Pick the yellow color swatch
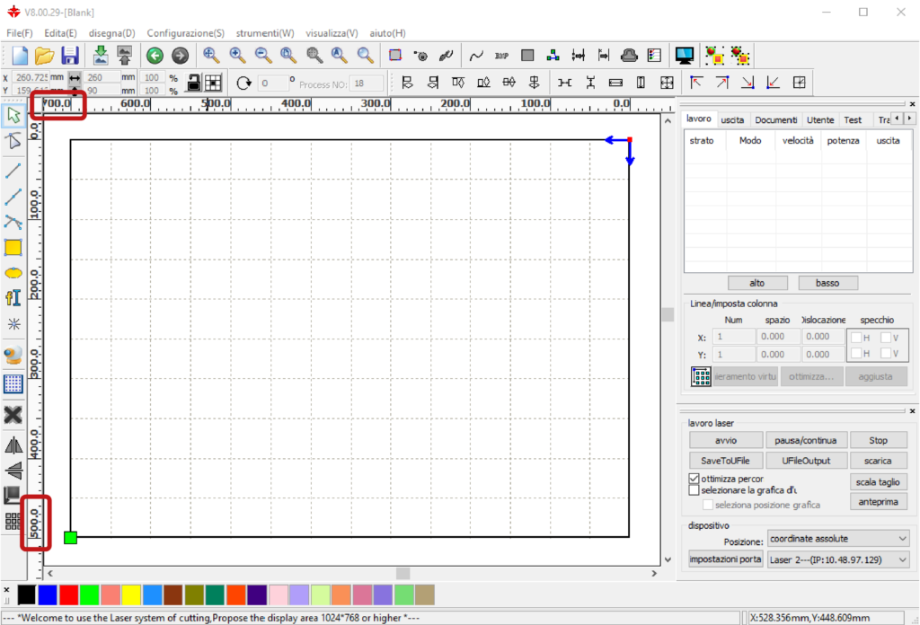The height and width of the screenshot is (625, 920). [131, 594]
